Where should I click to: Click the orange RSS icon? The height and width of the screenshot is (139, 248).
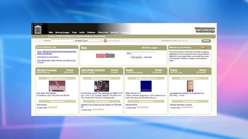coord(203,47)
